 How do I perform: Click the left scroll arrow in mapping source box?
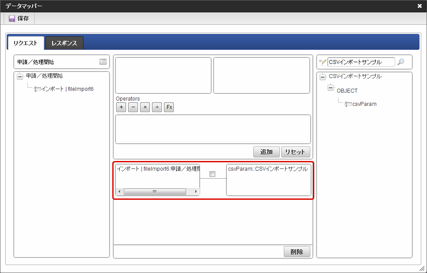click(x=119, y=191)
